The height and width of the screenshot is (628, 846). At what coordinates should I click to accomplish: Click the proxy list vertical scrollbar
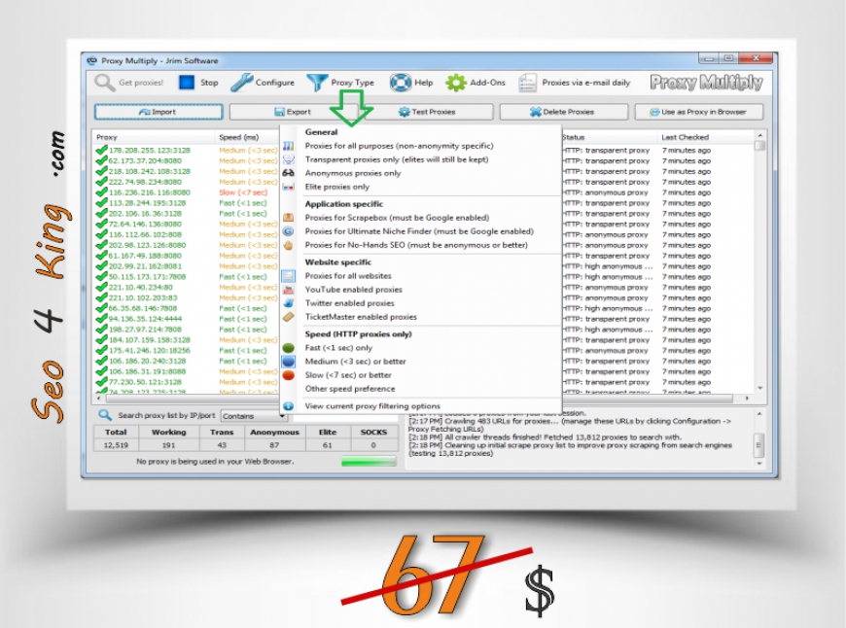click(759, 262)
